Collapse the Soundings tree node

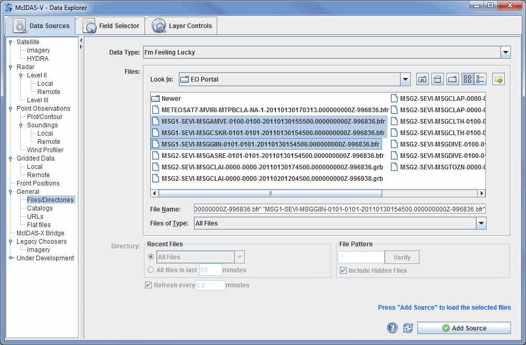(x=21, y=125)
